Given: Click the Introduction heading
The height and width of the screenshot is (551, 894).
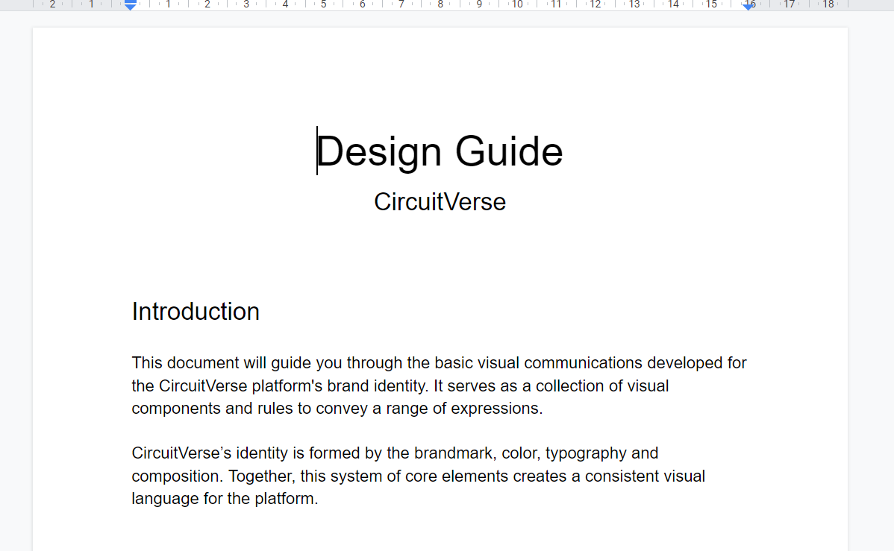Looking at the screenshot, I should (196, 311).
